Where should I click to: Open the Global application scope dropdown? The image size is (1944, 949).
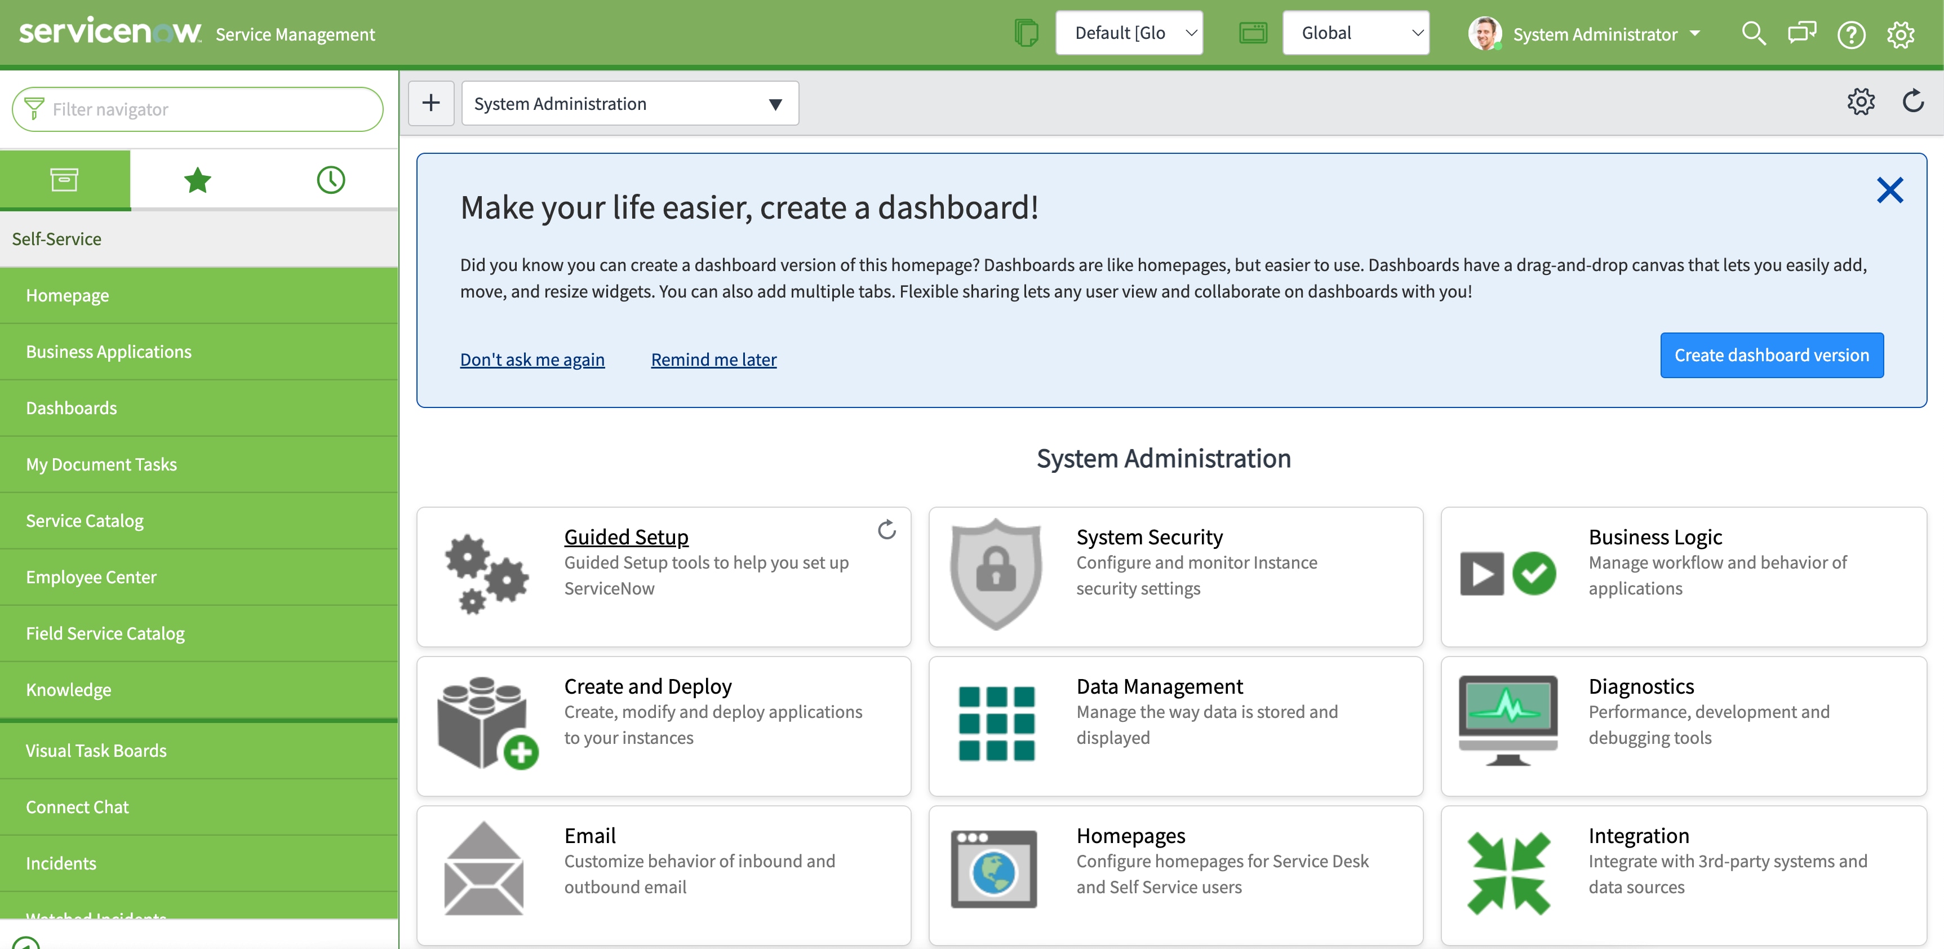point(1355,33)
